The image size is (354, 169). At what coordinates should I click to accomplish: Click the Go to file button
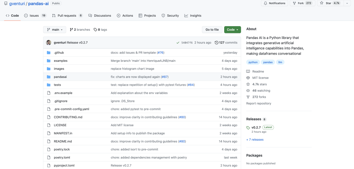(x=212, y=30)
